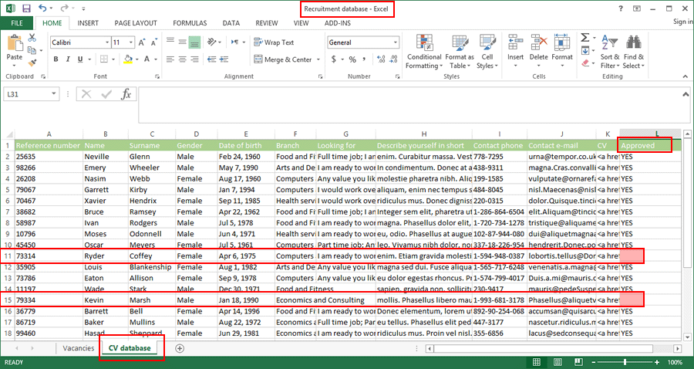Open the FILE tab
Image resolution: width=694 pixels, height=369 pixels.
click(17, 23)
